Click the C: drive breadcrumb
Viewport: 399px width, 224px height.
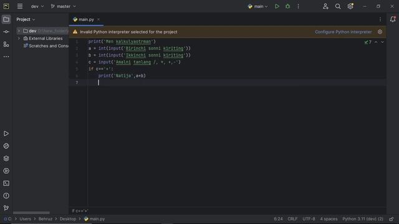pos(8,219)
